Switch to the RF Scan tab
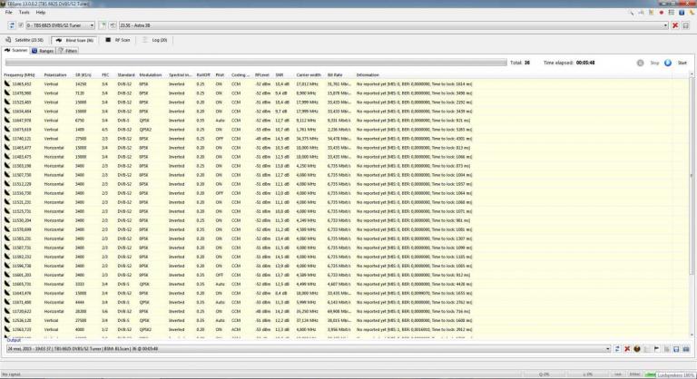The height and width of the screenshot is (379, 697). [x=120, y=40]
